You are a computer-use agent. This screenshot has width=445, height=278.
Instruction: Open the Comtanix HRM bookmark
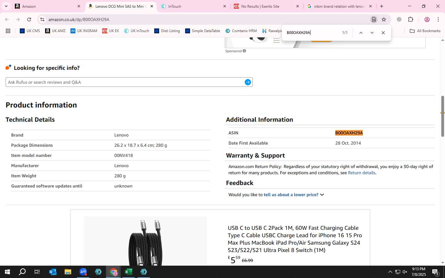[x=241, y=31]
